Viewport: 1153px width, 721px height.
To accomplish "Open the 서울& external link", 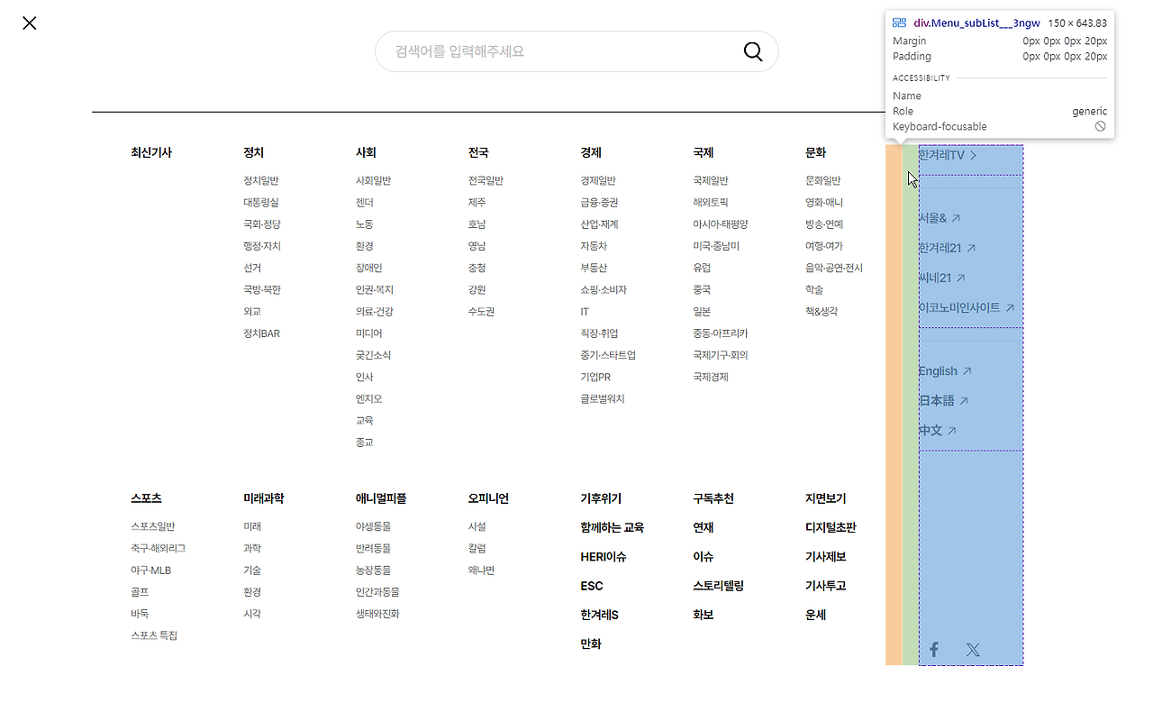I will pyautogui.click(x=940, y=218).
